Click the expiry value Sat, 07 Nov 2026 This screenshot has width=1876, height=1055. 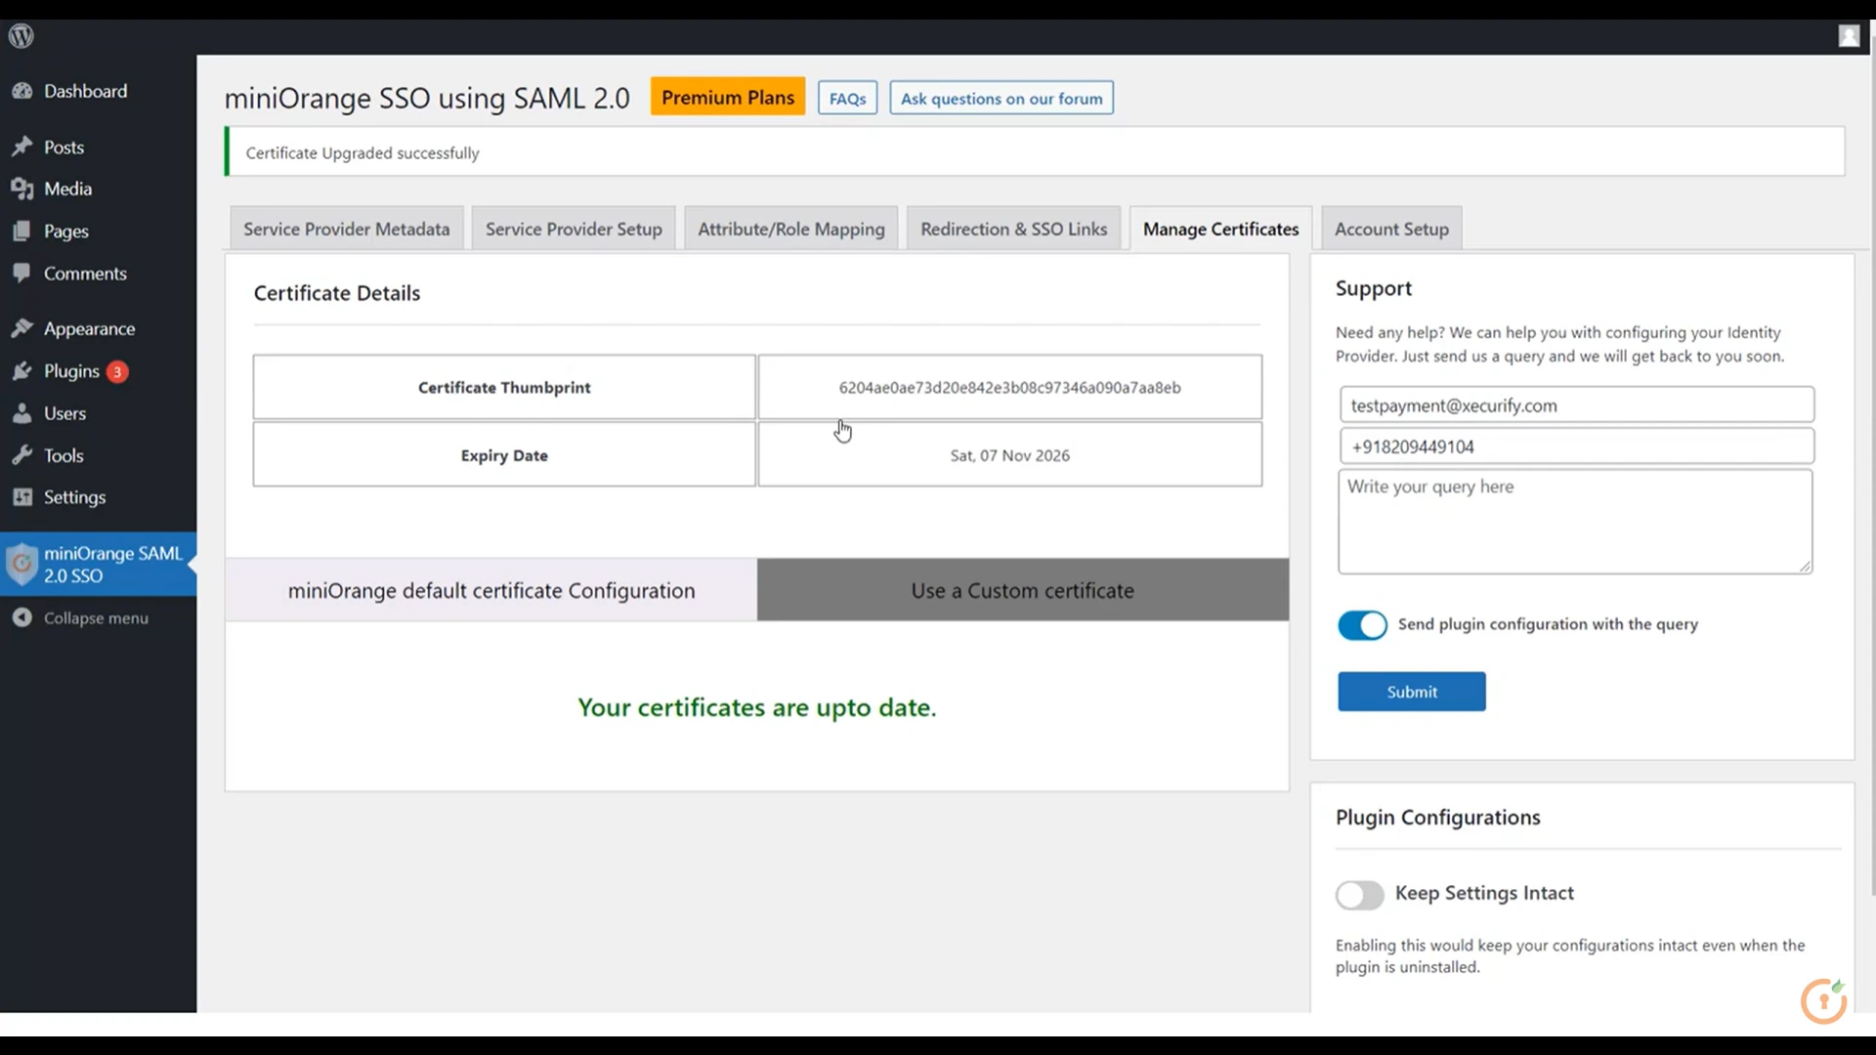tap(1009, 455)
